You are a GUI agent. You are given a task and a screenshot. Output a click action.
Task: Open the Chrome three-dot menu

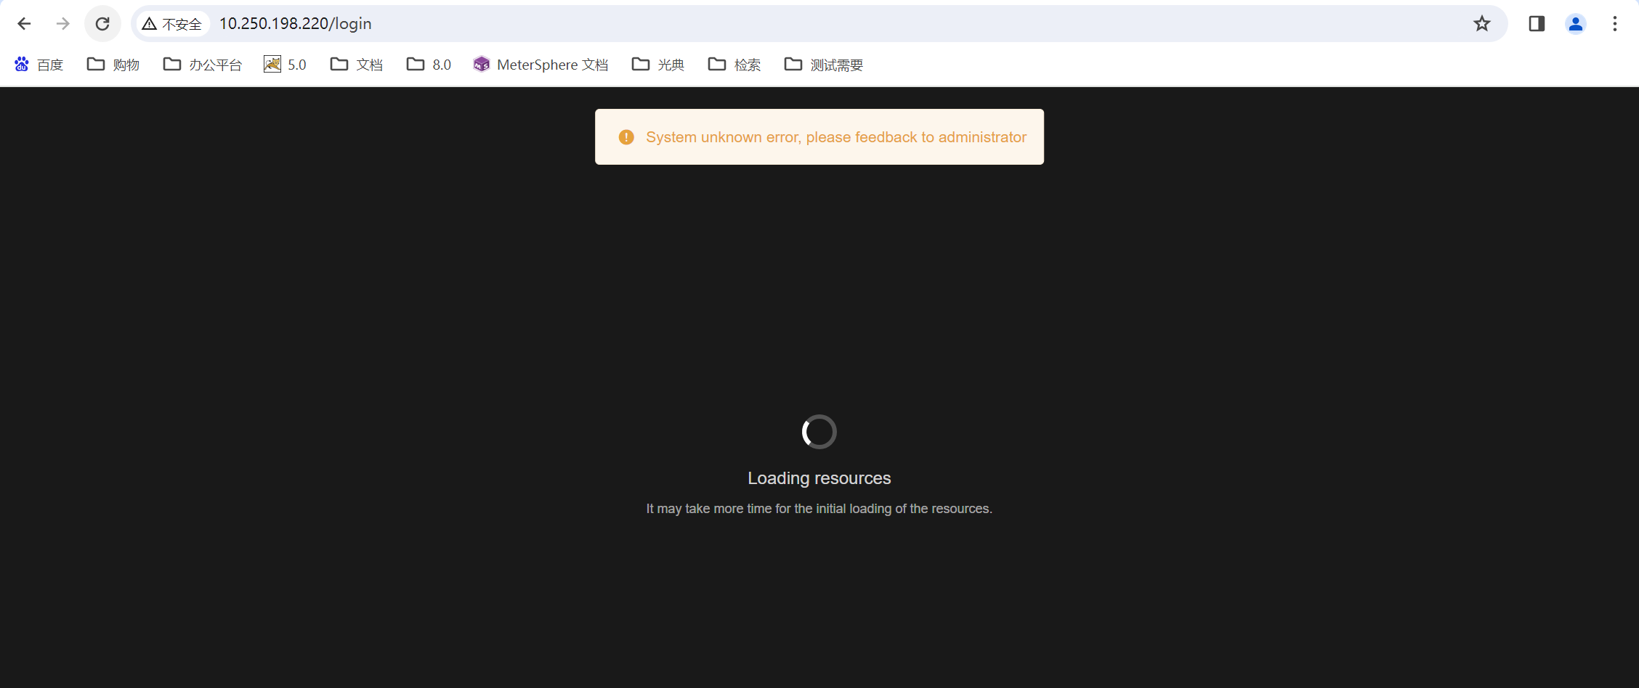[1615, 24]
